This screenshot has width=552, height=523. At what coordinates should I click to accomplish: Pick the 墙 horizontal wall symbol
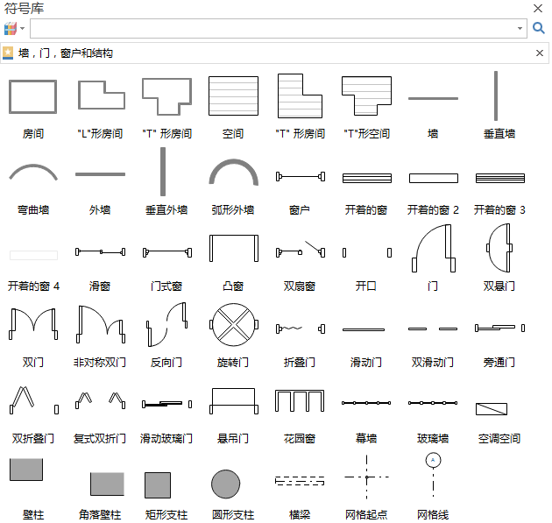click(x=433, y=98)
